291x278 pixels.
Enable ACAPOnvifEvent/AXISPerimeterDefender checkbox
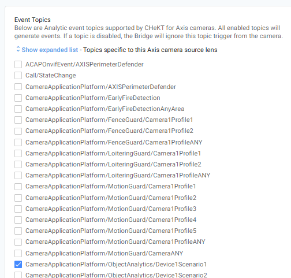pyautogui.click(x=18, y=64)
